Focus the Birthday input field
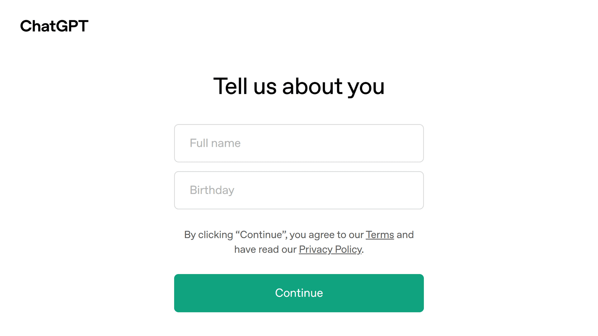598x336 pixels. click(x=298, y=190)
